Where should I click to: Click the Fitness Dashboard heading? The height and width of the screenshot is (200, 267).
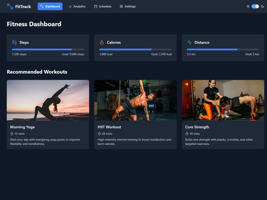tap(34, 24)
